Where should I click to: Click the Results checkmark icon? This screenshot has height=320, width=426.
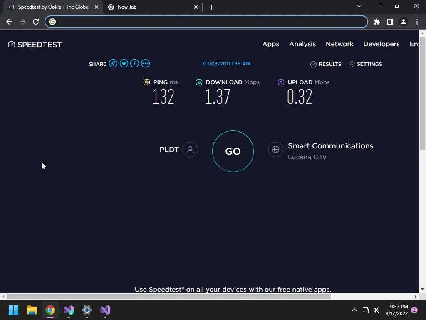[x=313, y=64]
